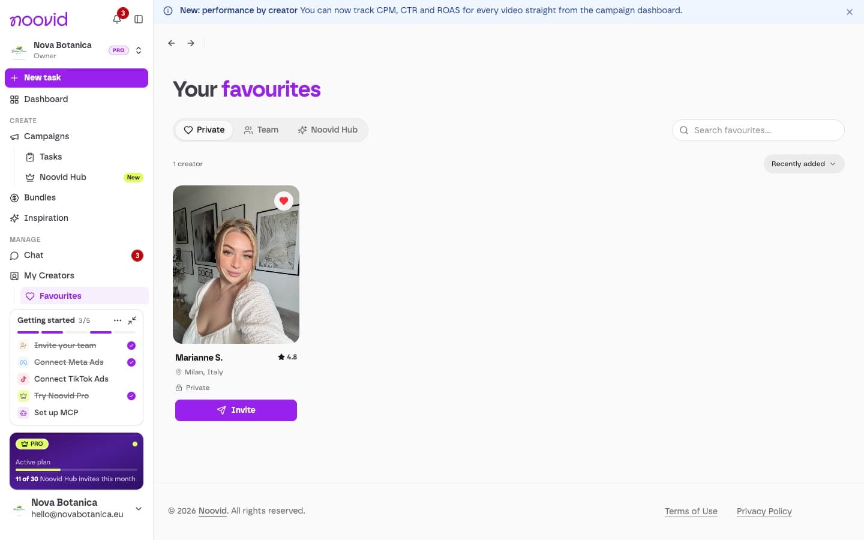Open the notifications bell
Viewport: 864px width, 540px height.
pos(117,19)
